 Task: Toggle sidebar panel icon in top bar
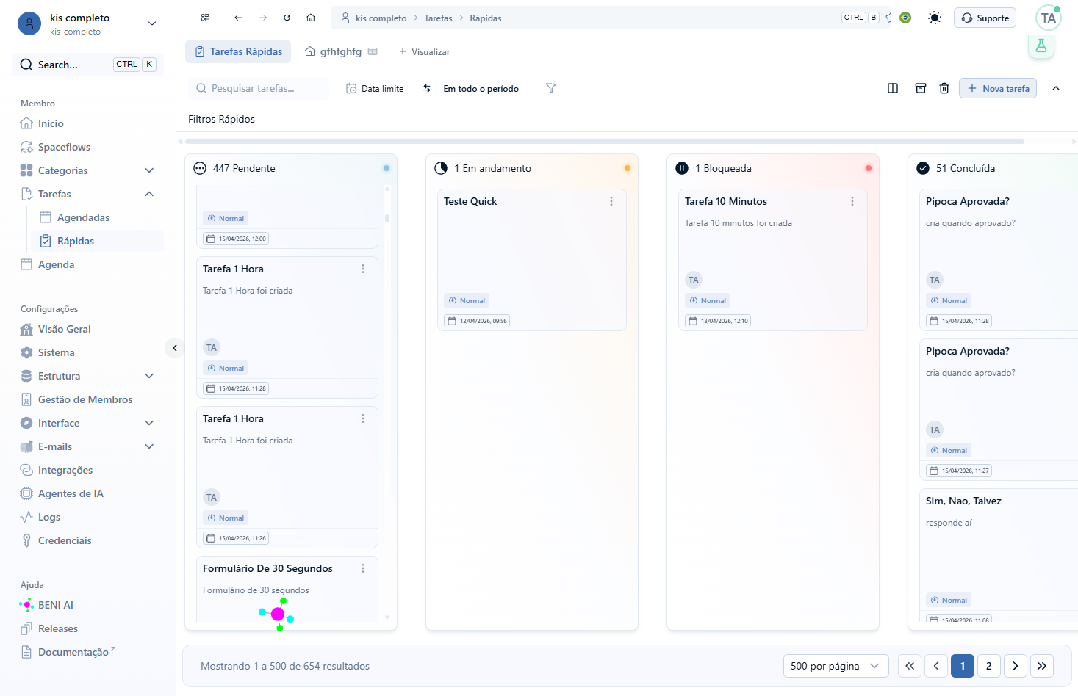205,18
